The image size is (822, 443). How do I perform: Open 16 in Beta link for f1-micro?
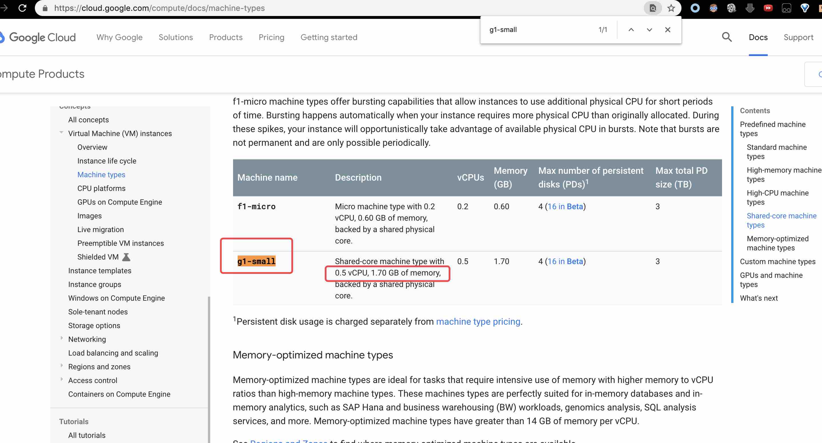click(565, 206)
